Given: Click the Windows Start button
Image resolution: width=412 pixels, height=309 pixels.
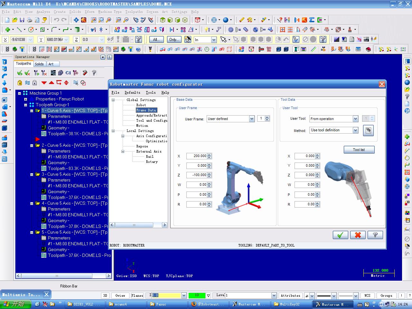Looking at the screenshot, I should 16,304.
